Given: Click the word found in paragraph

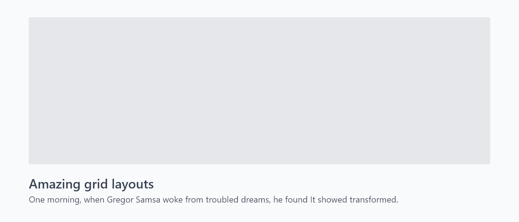Looking at the screenshot, I should [296, 200].
